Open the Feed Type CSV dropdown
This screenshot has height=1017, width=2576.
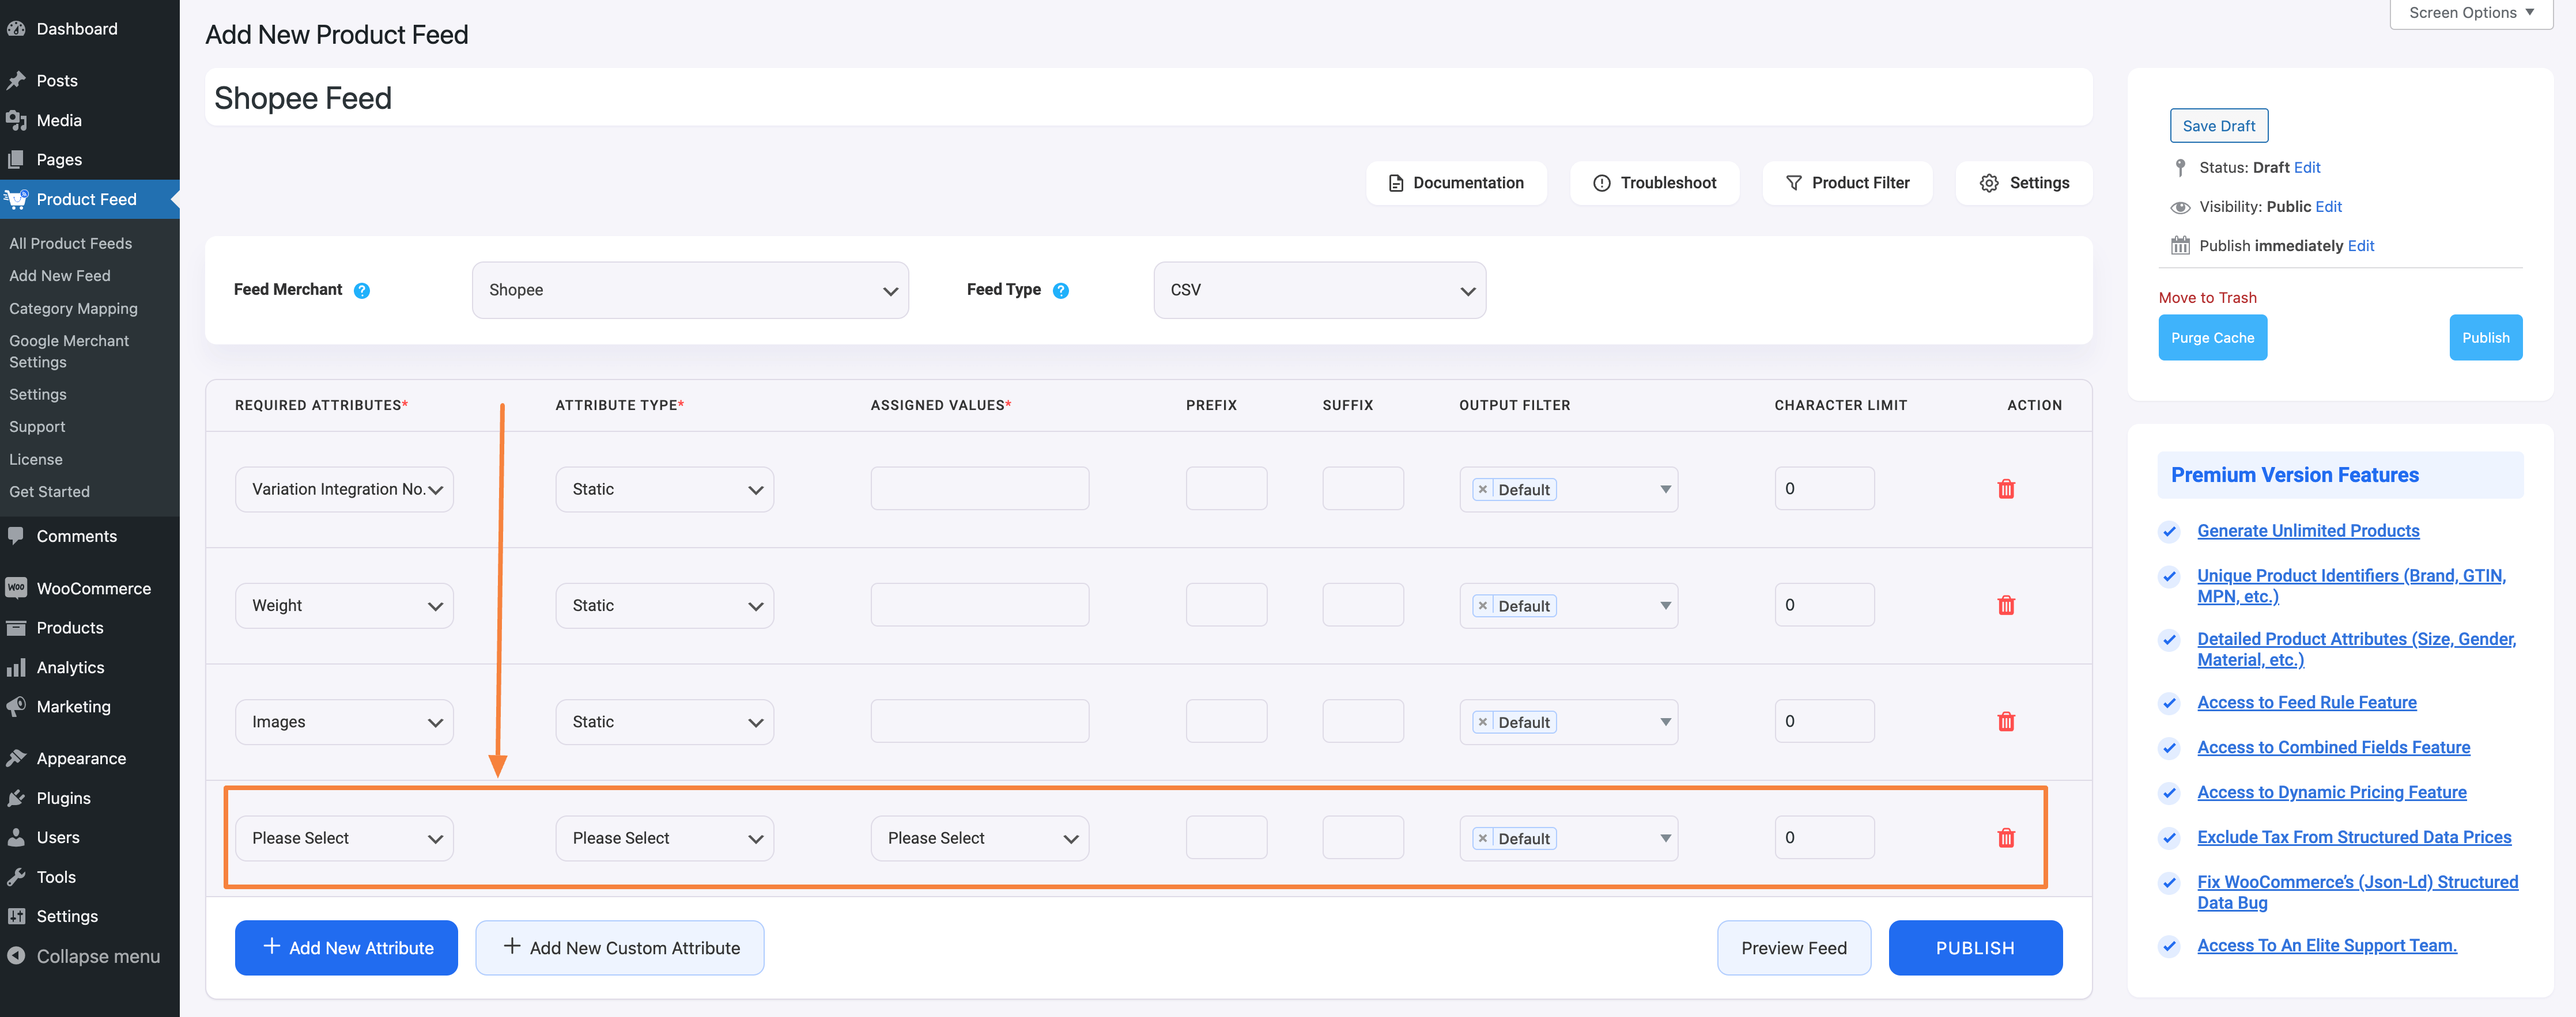point(1319,291)
